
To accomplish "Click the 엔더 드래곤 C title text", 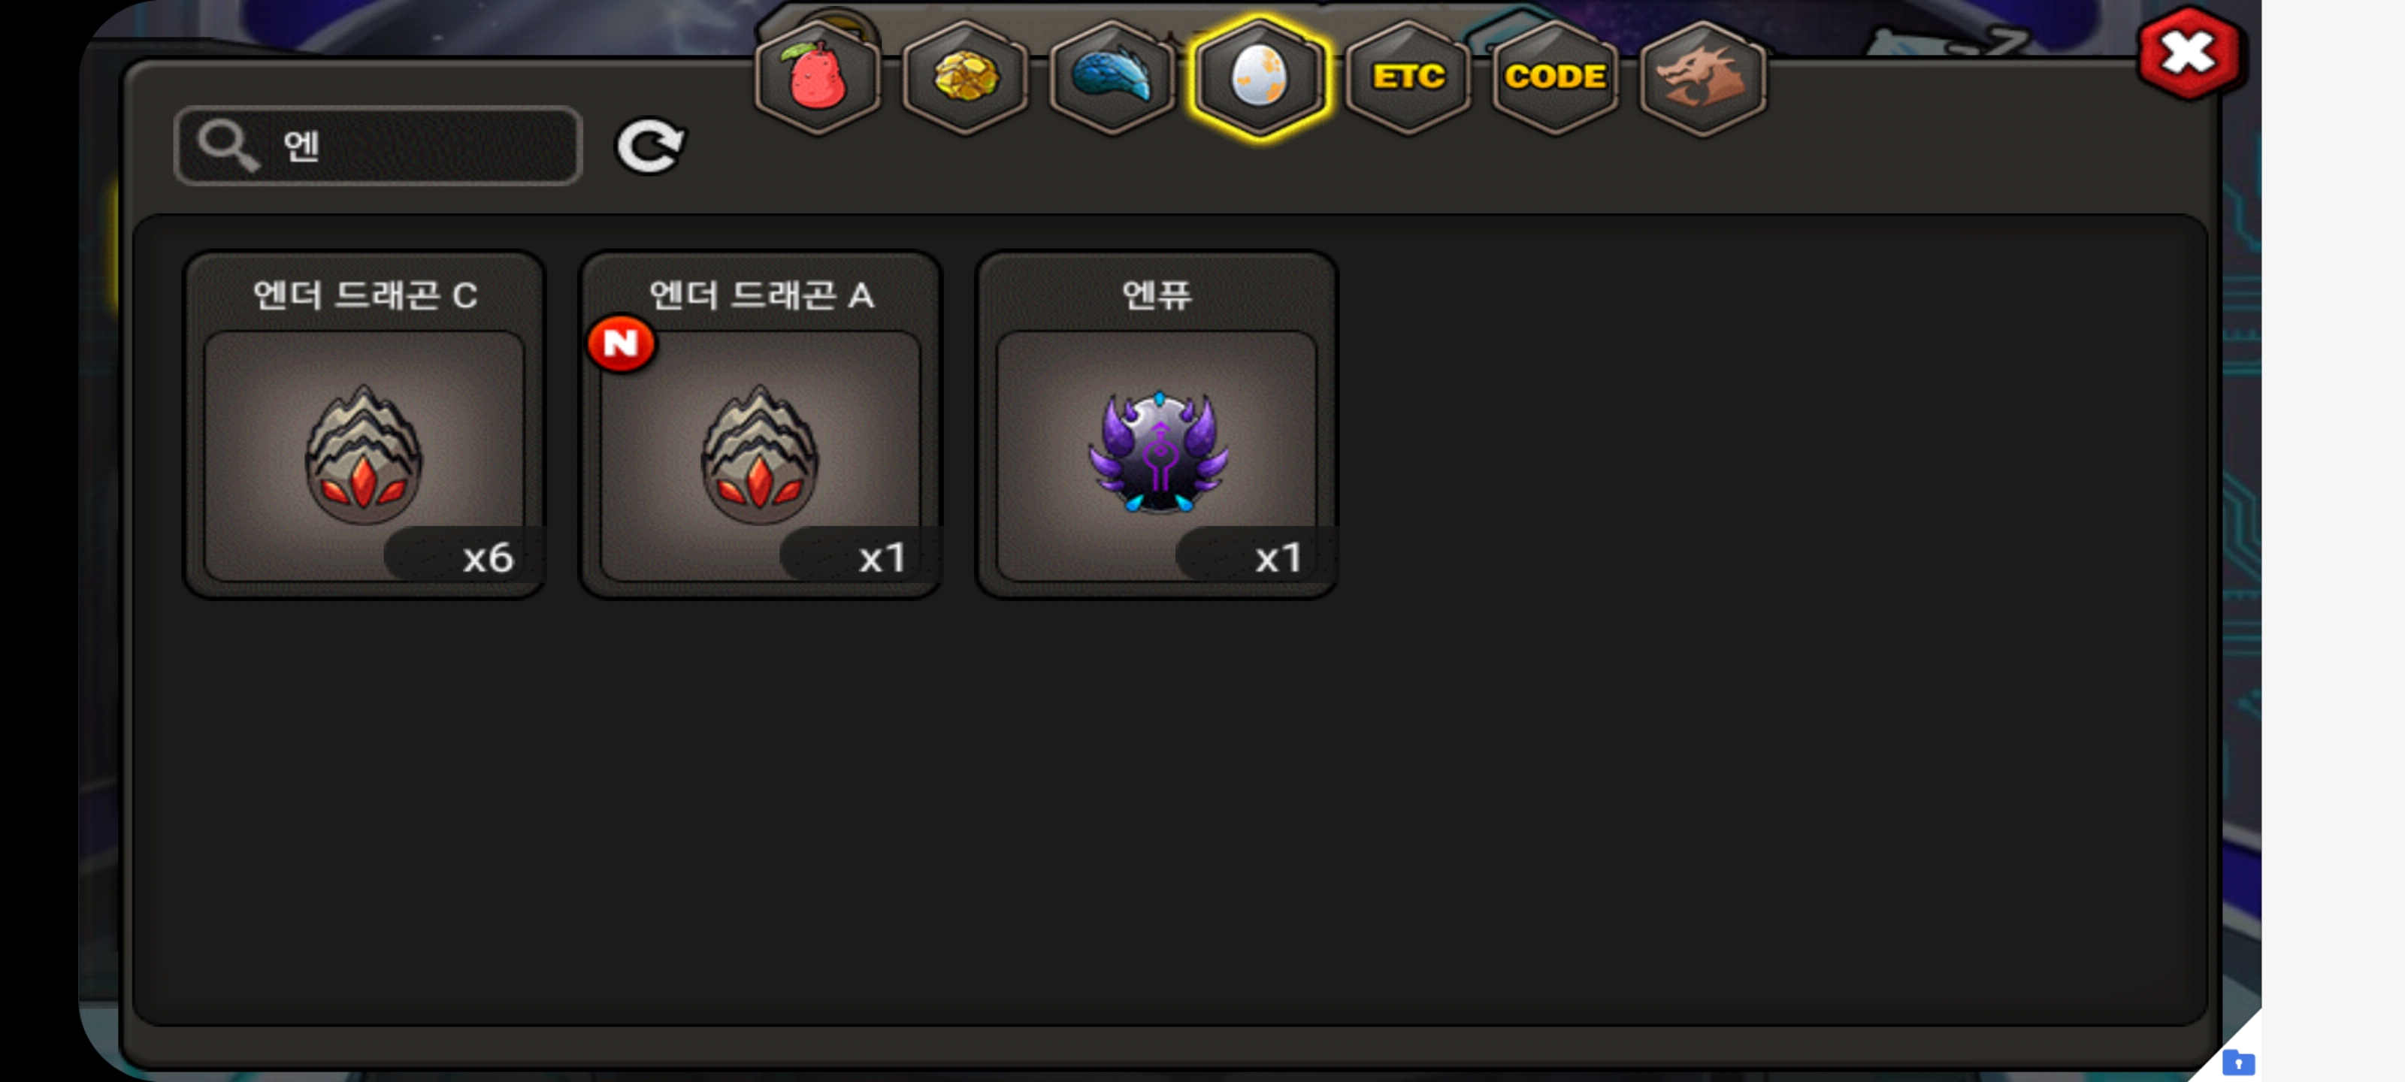I will pos(364,295).
